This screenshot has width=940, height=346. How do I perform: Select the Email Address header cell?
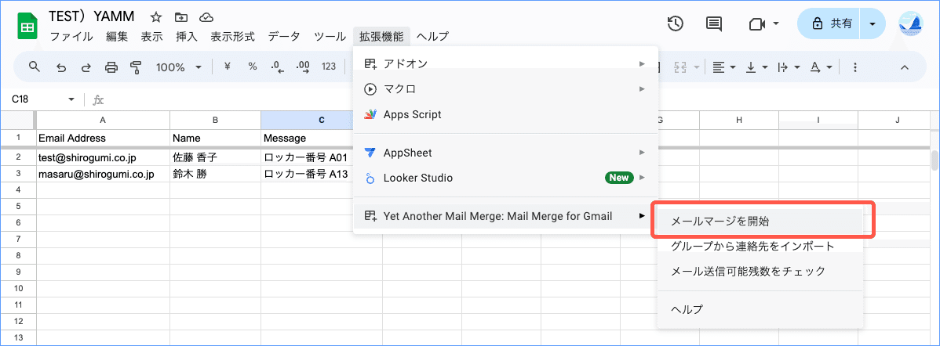(x=103, y=138)
